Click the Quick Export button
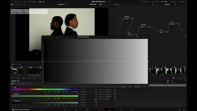Image resolution: width=197 pixels, height=111 pixels. click(144, 2)
